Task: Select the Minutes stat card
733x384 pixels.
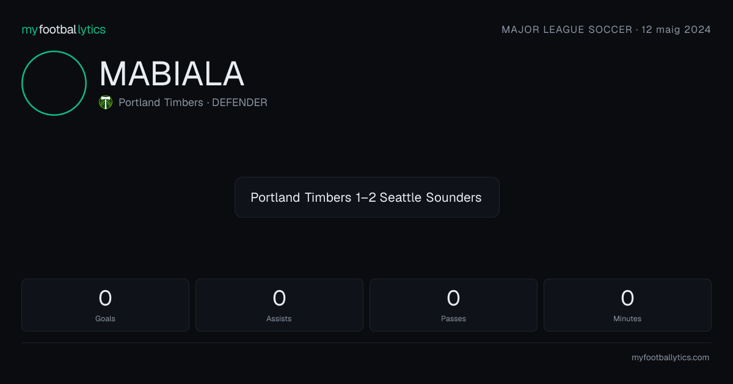Action: pyautogui.click(x=627, y=305)
